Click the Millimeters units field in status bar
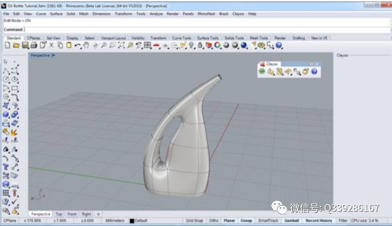Screen dimensions: 392x226 (115, 221)
